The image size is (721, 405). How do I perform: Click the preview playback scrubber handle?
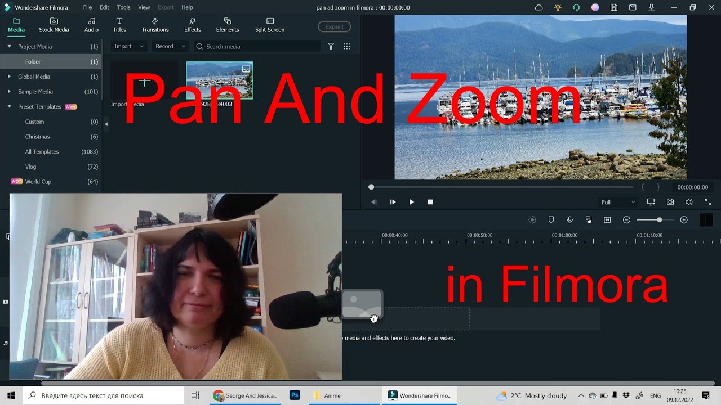coord(371,187)
